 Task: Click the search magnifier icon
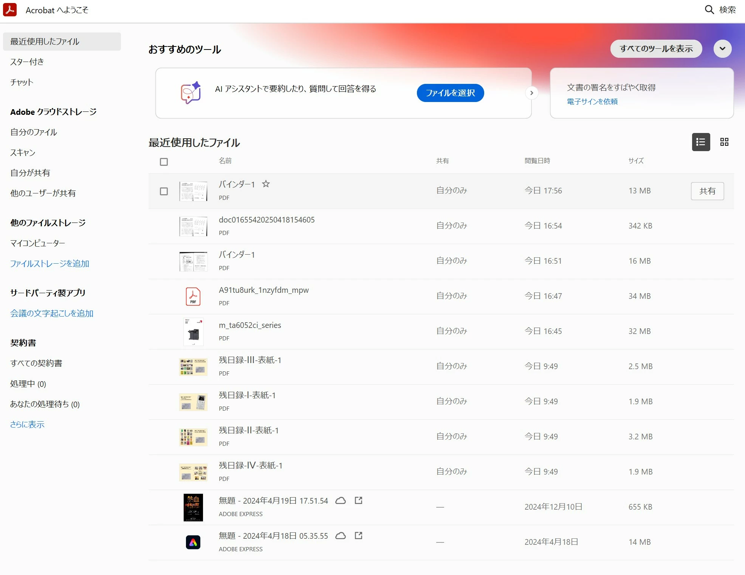point(709,10)
